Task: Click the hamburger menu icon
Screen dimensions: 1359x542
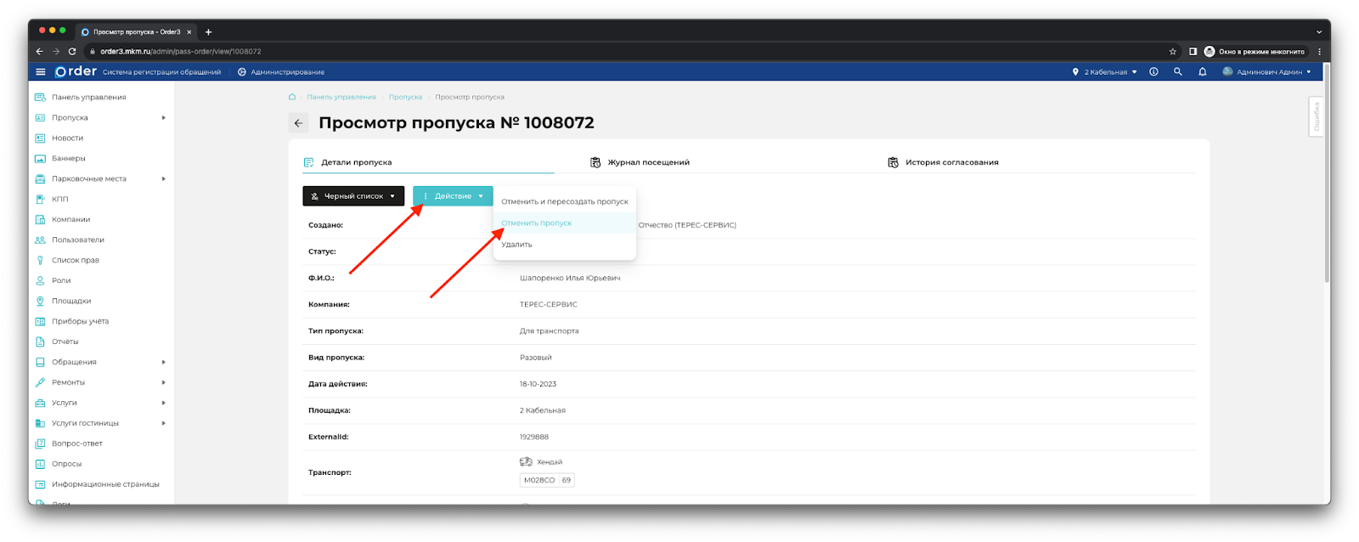Action: [x=40, y=72]
